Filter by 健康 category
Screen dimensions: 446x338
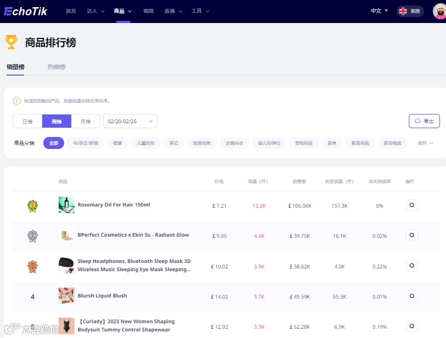pyautogui.click(x=117, y=143)
